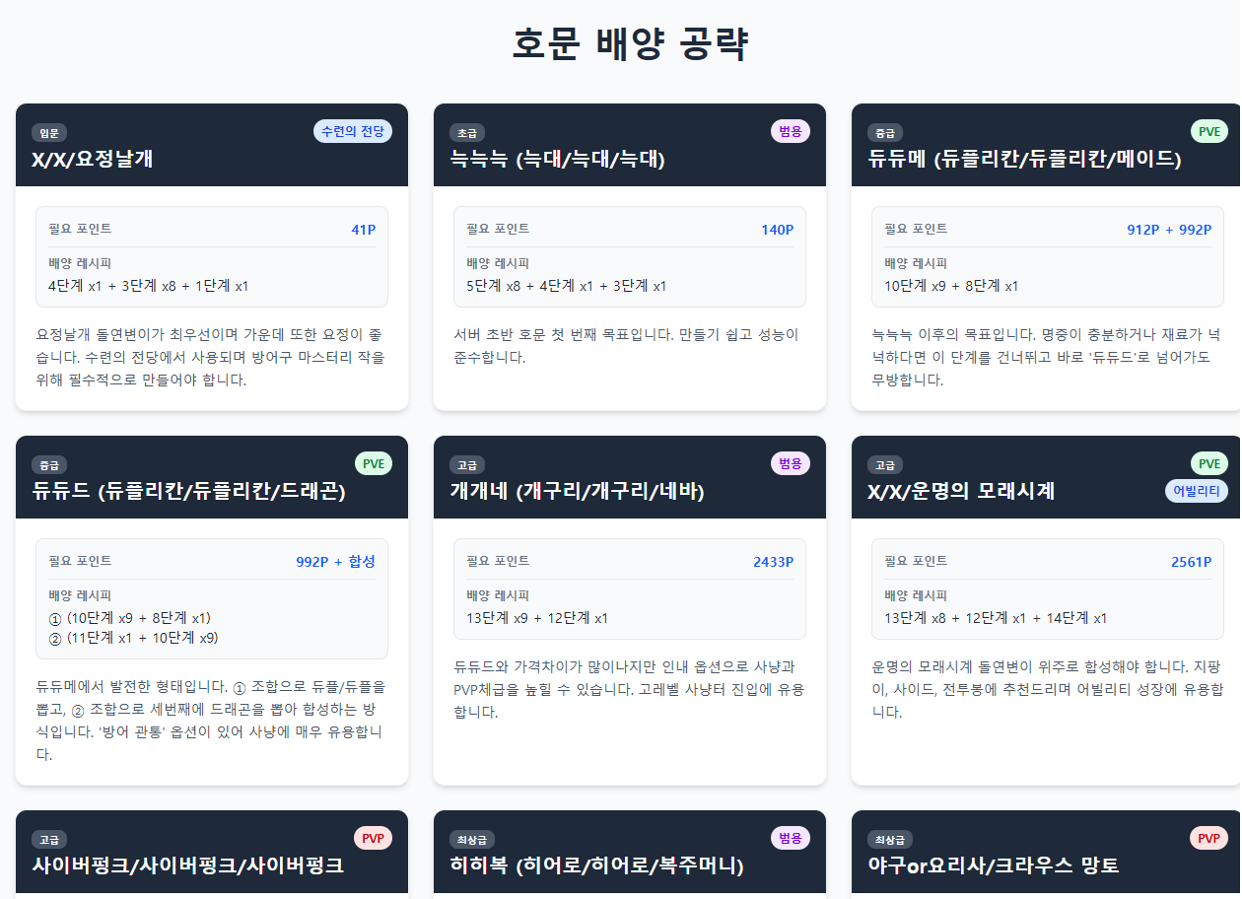Click the 992P + 합성 points value

coord(335,562)
